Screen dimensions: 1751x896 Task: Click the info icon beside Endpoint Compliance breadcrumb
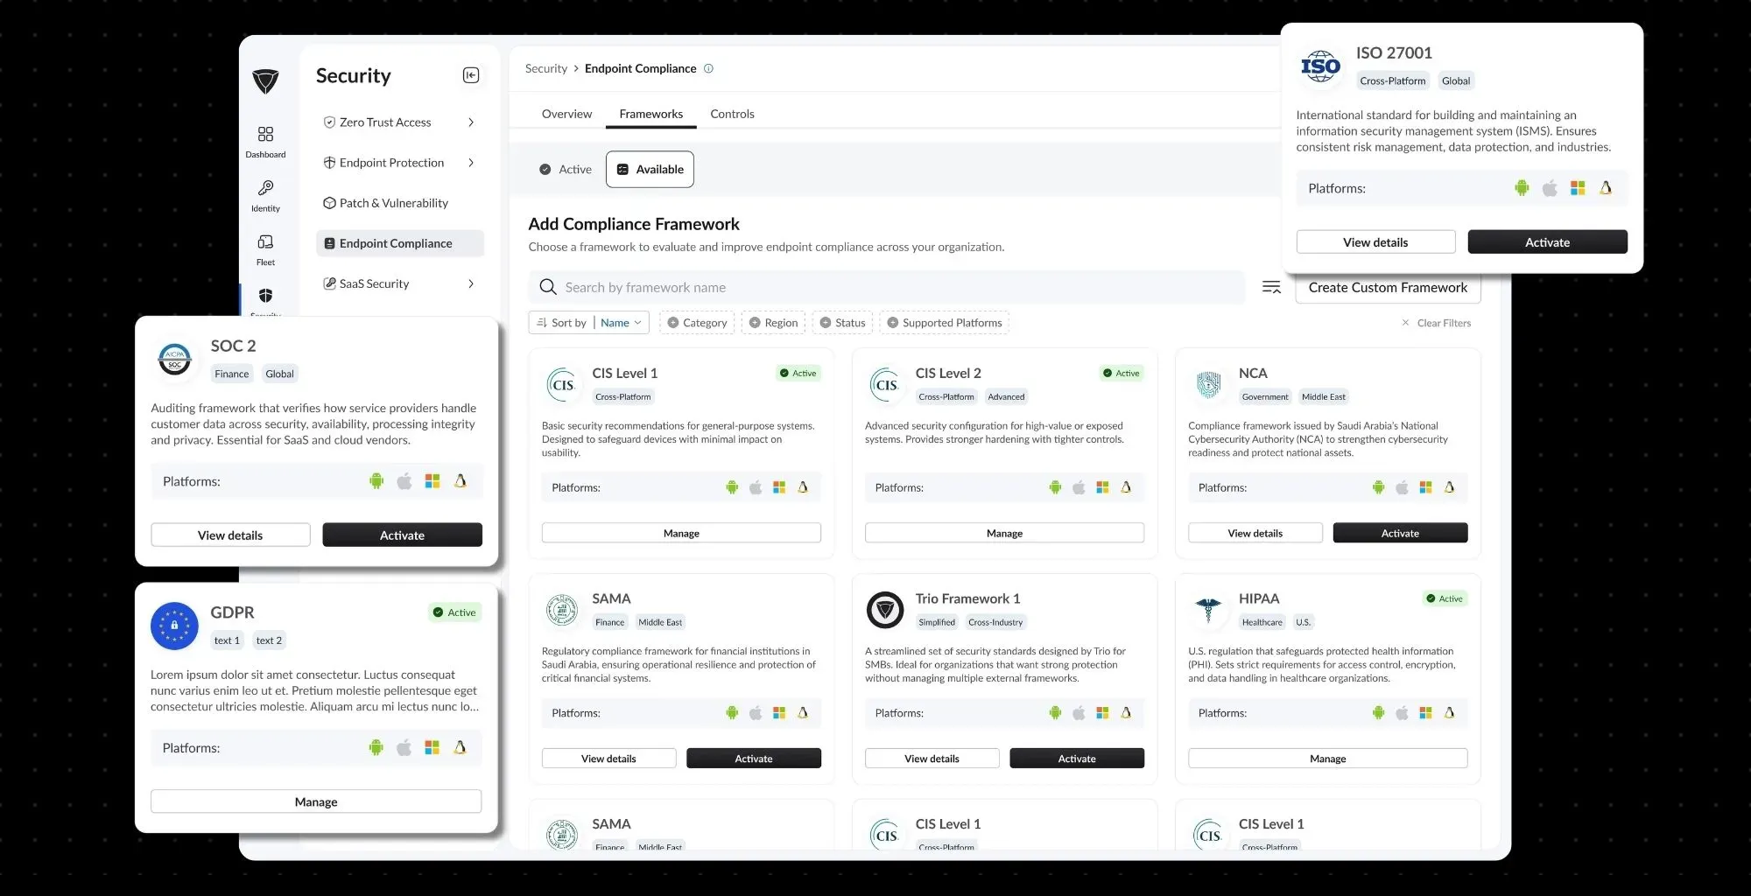(x=708, y=68)
